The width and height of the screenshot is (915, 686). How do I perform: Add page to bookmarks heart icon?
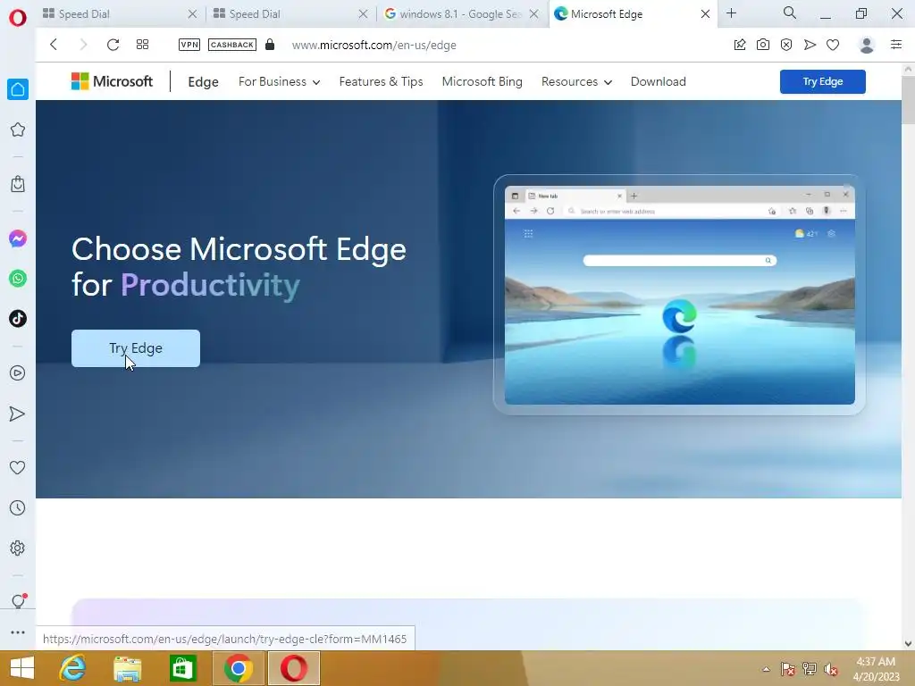[x=833, y=45]
